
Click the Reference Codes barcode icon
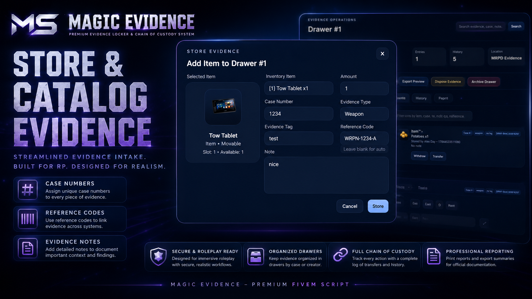tap(28, 219)
